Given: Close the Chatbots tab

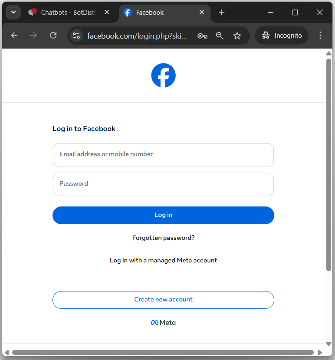Looking at the screenshot, I should 107,13.
